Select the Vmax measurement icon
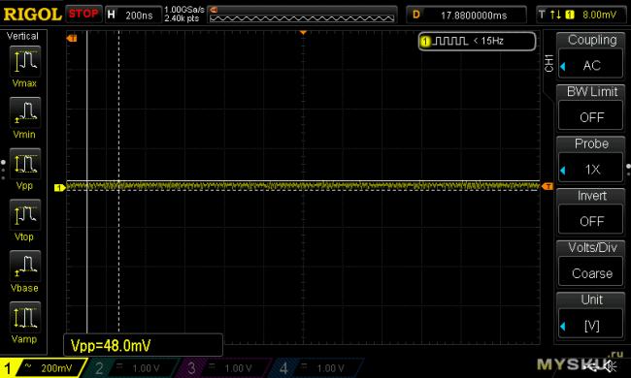The image size is (631, 378). (25, 61)
